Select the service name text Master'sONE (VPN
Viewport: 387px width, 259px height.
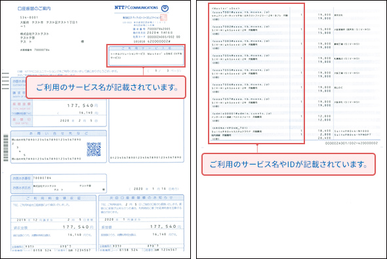click(165, 54)
